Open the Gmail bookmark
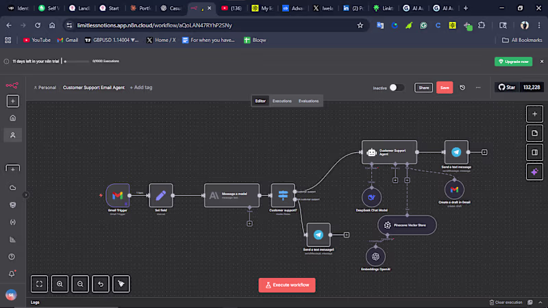This screenshot has width=548, height=308. click(x=67, y=40)
